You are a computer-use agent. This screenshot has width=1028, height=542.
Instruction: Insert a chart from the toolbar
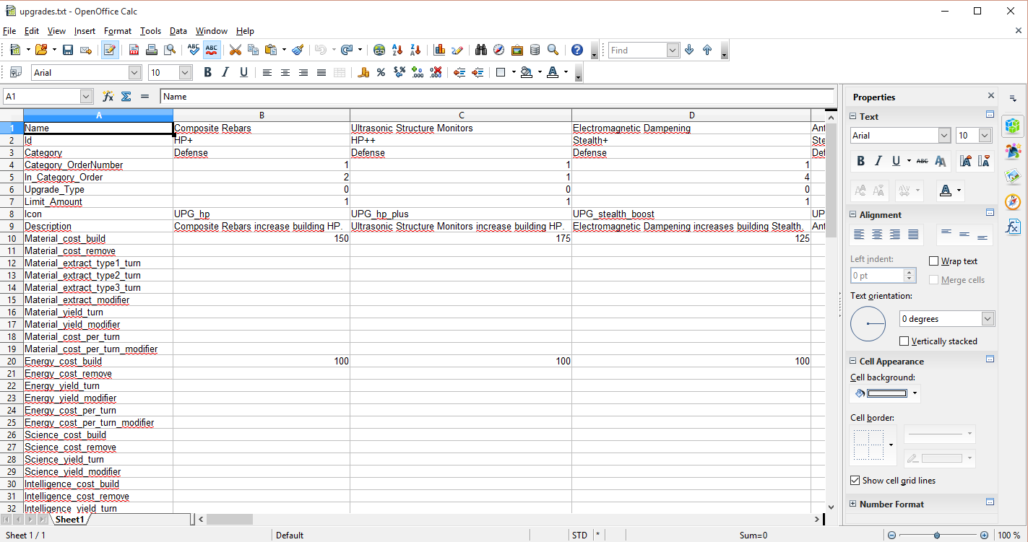(439, 50)
